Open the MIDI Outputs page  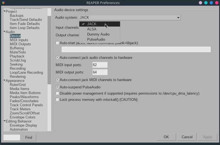point(20,44)
